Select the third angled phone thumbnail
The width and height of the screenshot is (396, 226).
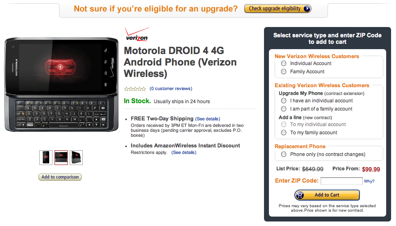(x=76, y=157)
